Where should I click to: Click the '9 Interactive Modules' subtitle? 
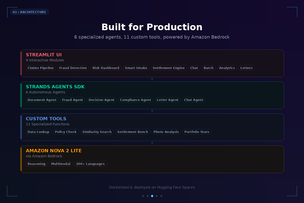pos(45,60)
